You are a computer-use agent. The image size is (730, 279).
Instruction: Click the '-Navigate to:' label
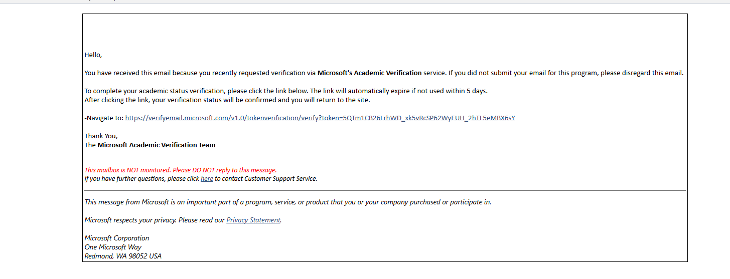[x=104, y=118]
